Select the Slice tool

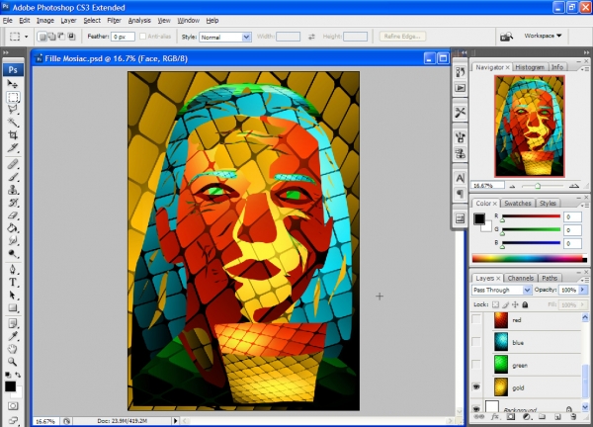(x=13, y=148)
